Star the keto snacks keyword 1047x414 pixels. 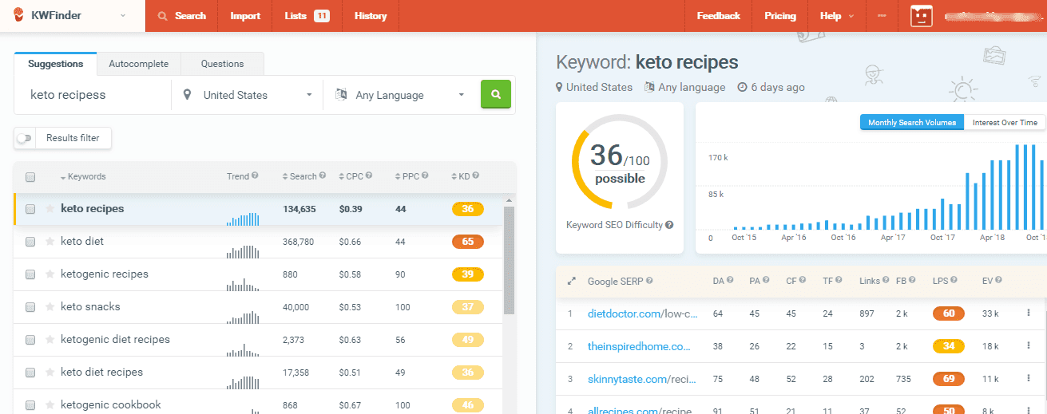50,307
